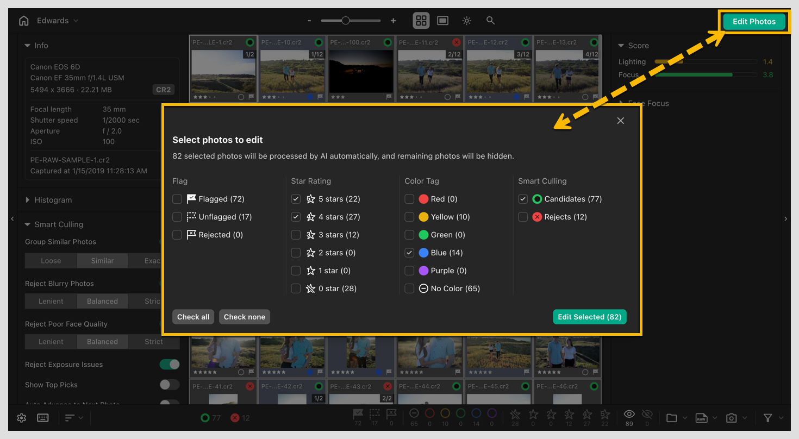Click the Edit Selected (82) button
The width and height of the screenshot is (799, 439).
tap(590, 317)
